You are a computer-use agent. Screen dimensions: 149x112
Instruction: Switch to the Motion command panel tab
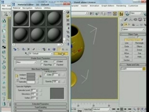pos(135,20)
